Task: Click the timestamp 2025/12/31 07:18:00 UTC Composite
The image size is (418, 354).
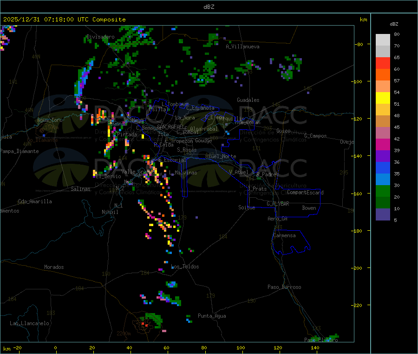Action: click(64, 20)
